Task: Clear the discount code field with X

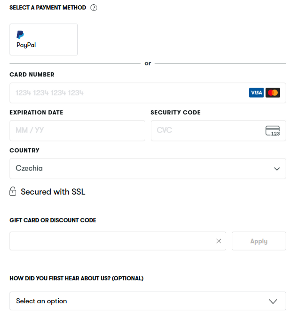Action: pyautogui.click(x=219, y=241)
